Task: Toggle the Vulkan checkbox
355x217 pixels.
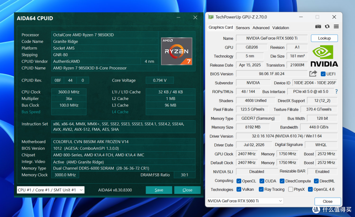Action: click(239, 189)
